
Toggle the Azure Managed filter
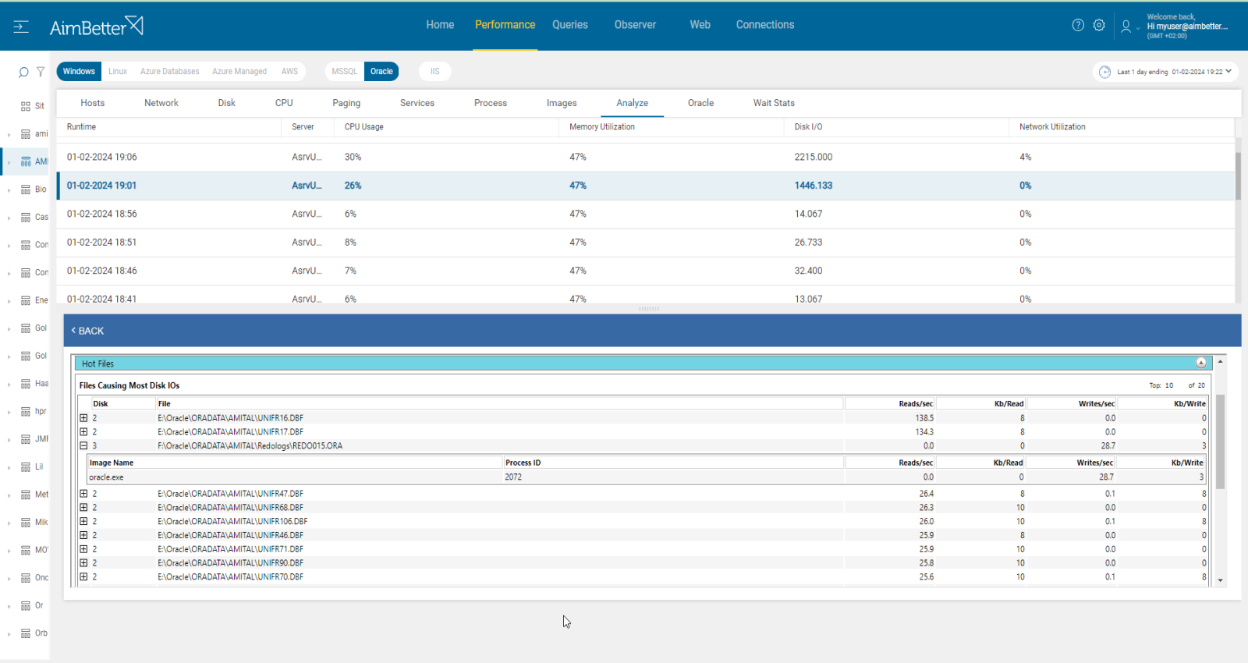(x=239, y=71)
